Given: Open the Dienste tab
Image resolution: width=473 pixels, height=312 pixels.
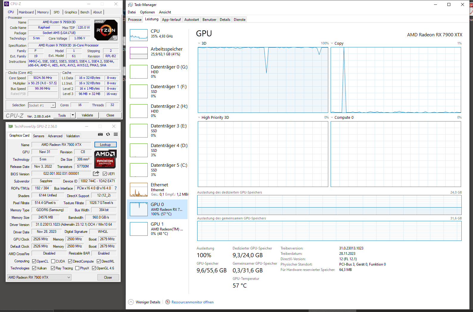Looking at the screenshot, I should [240, 20].
